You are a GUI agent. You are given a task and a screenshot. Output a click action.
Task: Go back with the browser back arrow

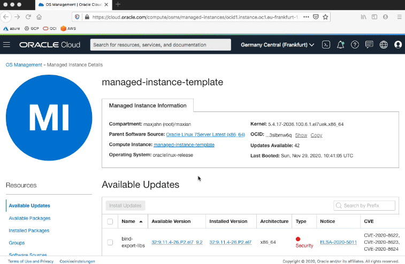click(x=6, y=17)
